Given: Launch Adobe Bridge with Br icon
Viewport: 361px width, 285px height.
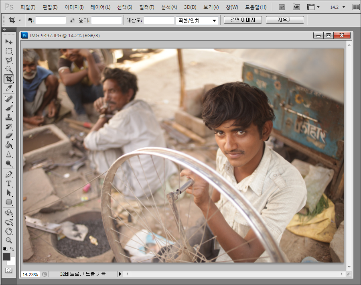Looking at the screenshot, I should 282,7.
